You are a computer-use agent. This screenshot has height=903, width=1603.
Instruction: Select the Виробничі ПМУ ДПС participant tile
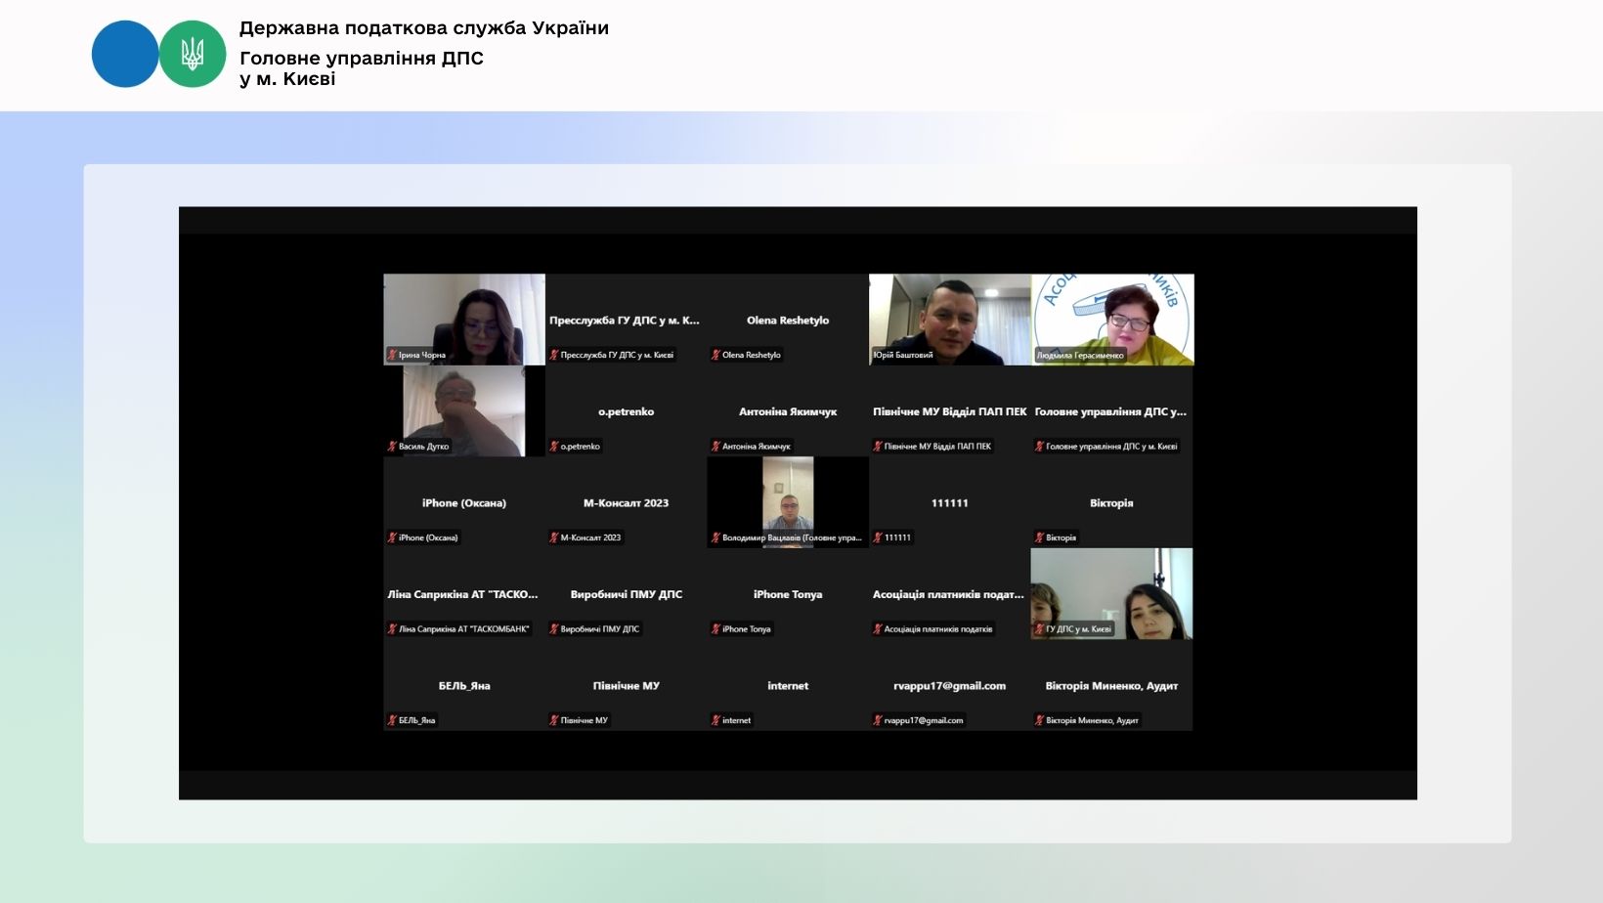[x=626, y=594]
